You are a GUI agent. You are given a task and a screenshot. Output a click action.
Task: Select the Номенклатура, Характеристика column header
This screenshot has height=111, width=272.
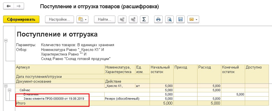(120, 70)
